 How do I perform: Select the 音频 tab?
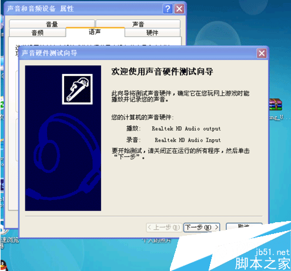(x=37, y=32)
